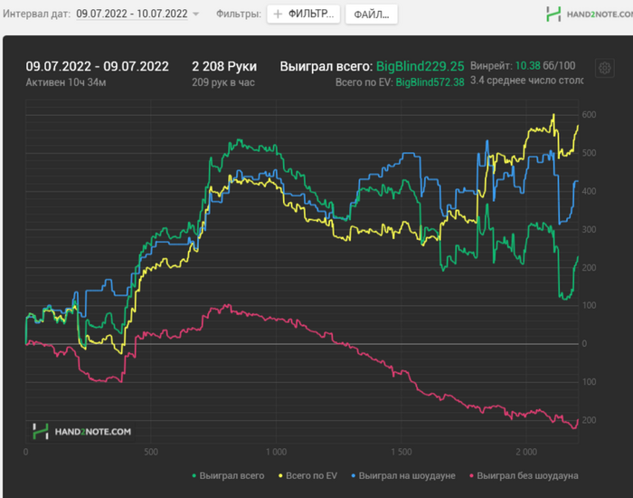Click the green legend dot for Выиграл всего
Viewport: 633px width, 498px height.
coord(194,476)
